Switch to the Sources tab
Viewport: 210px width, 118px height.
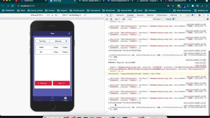click(x=140, y=15)
